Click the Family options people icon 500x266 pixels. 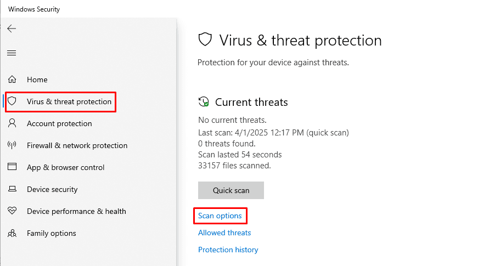[12, 233]
